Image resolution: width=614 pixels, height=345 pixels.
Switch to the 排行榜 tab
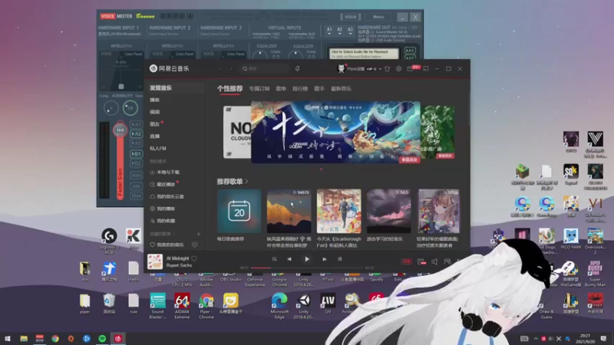300,89
